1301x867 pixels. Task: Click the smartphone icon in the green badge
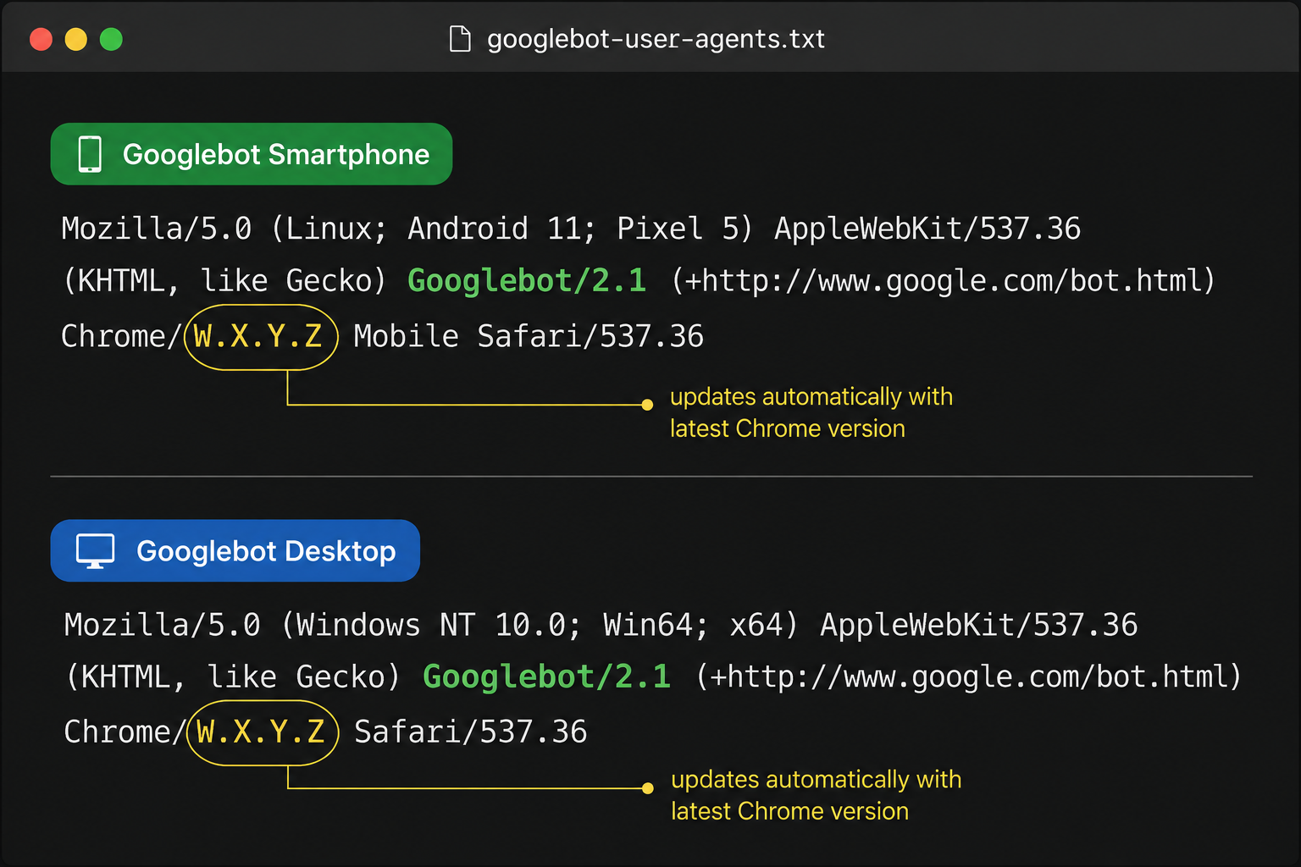click(x=90, y=154)
